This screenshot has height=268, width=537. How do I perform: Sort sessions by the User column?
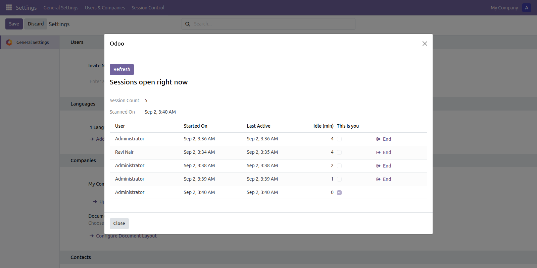point(120,126)
